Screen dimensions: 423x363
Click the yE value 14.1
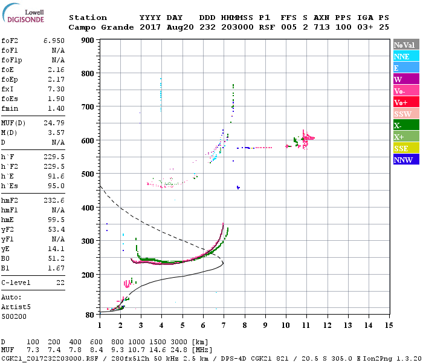click(56, 249)
